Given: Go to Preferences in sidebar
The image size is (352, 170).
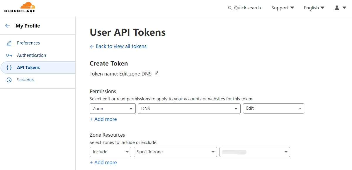Looking at the screenshot, I should coord(28,43).
